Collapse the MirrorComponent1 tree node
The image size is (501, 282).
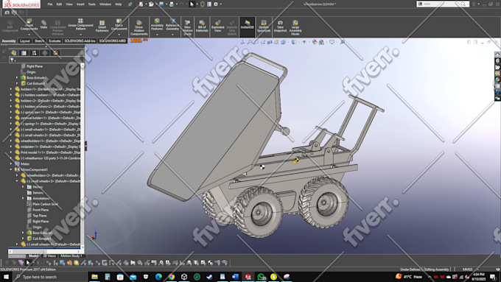pyautogui.click(x=12, y=169)
